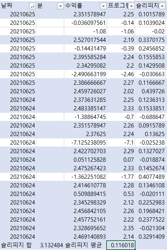Click the slippage cell 0.1039024
Viewport: 167px width, 250px height.
pyautogui.click(x=150, y=23)
